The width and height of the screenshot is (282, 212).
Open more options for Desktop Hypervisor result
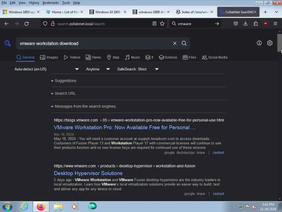[x=209, y=194]
